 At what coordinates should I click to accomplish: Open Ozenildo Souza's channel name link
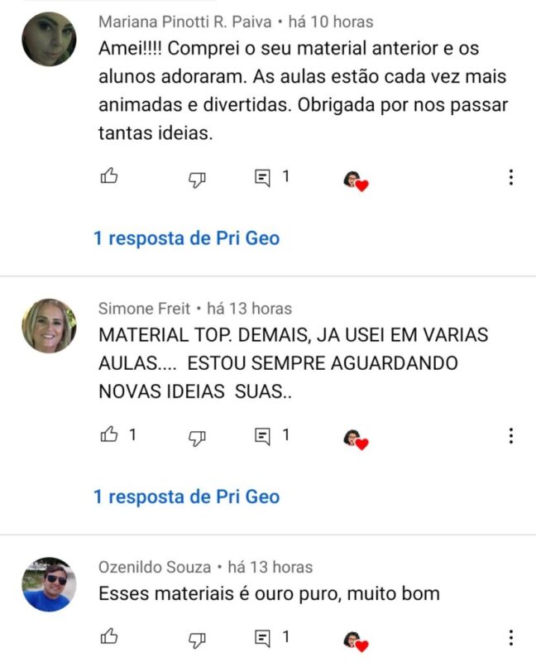pos(155,567)
